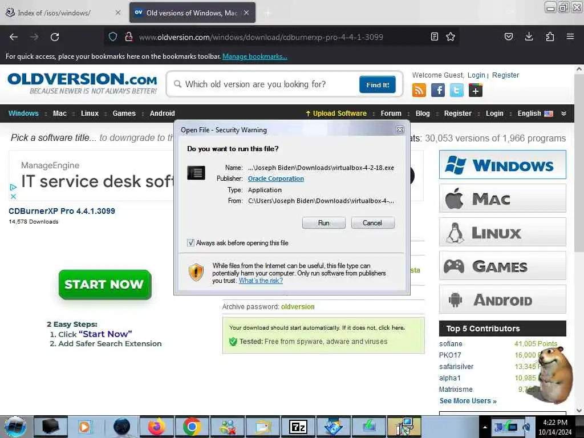Cancel the Open File security dialog
The width and height of the screenshot is (584, 438).
(372, 223)
